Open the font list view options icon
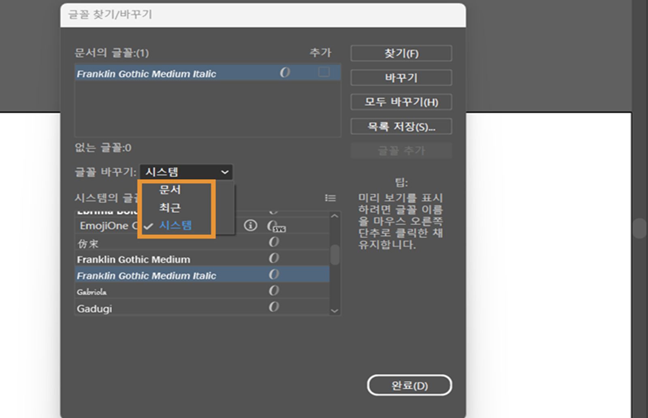The height and width of the screenshot is (418, 648). tap(330, 198)
